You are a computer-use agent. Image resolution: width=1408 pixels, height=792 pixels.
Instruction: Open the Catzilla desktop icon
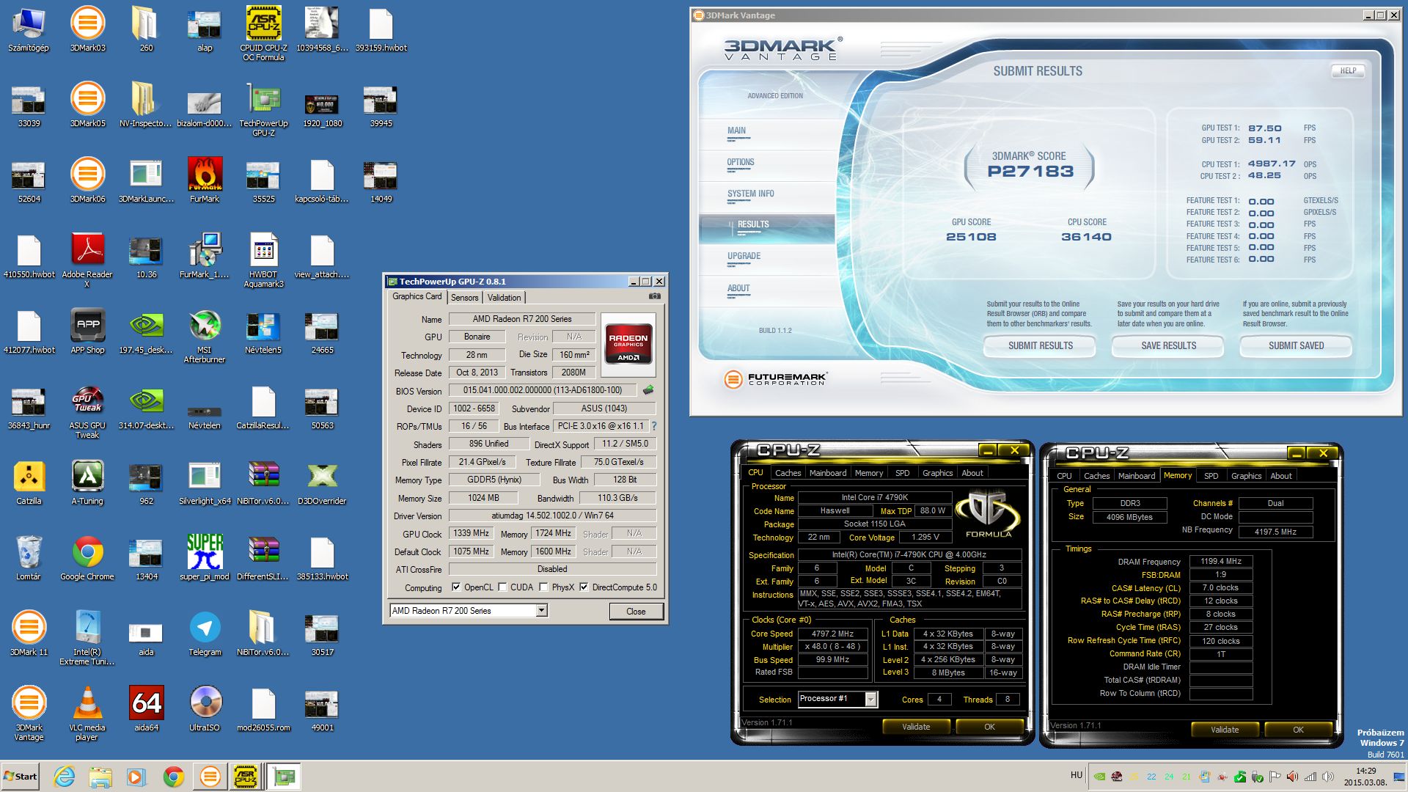[29, 483]
